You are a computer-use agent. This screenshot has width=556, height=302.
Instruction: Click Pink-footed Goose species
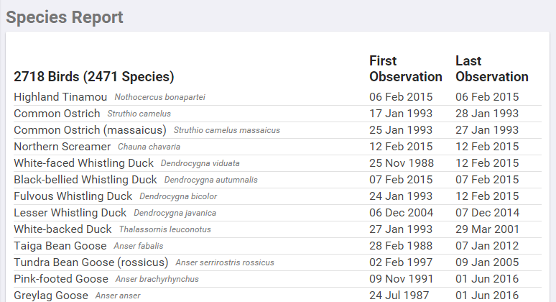click(x=61, y=279)
